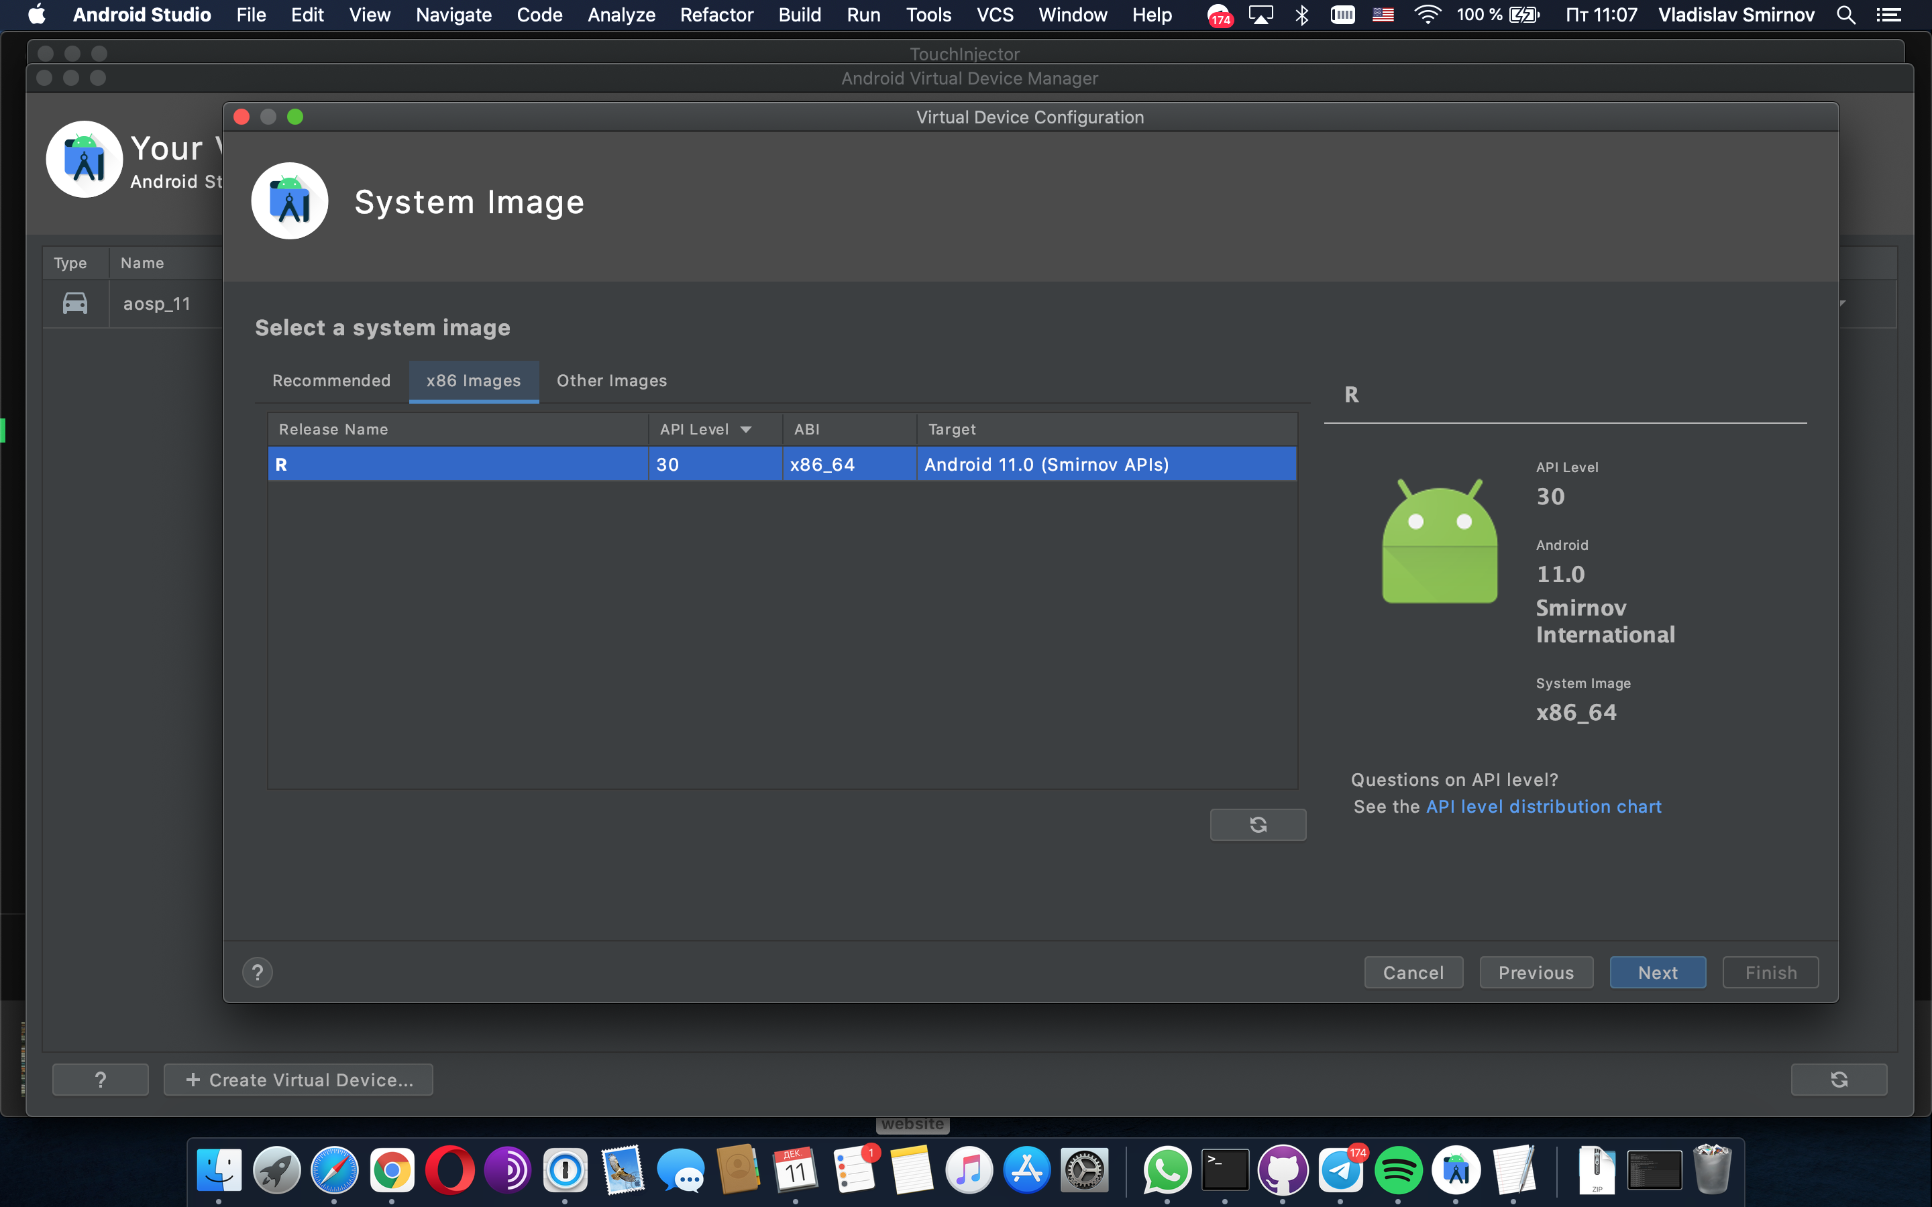Open the Navigate menu
This screenshot has width=1932, height=1207.
pos(453,15)
